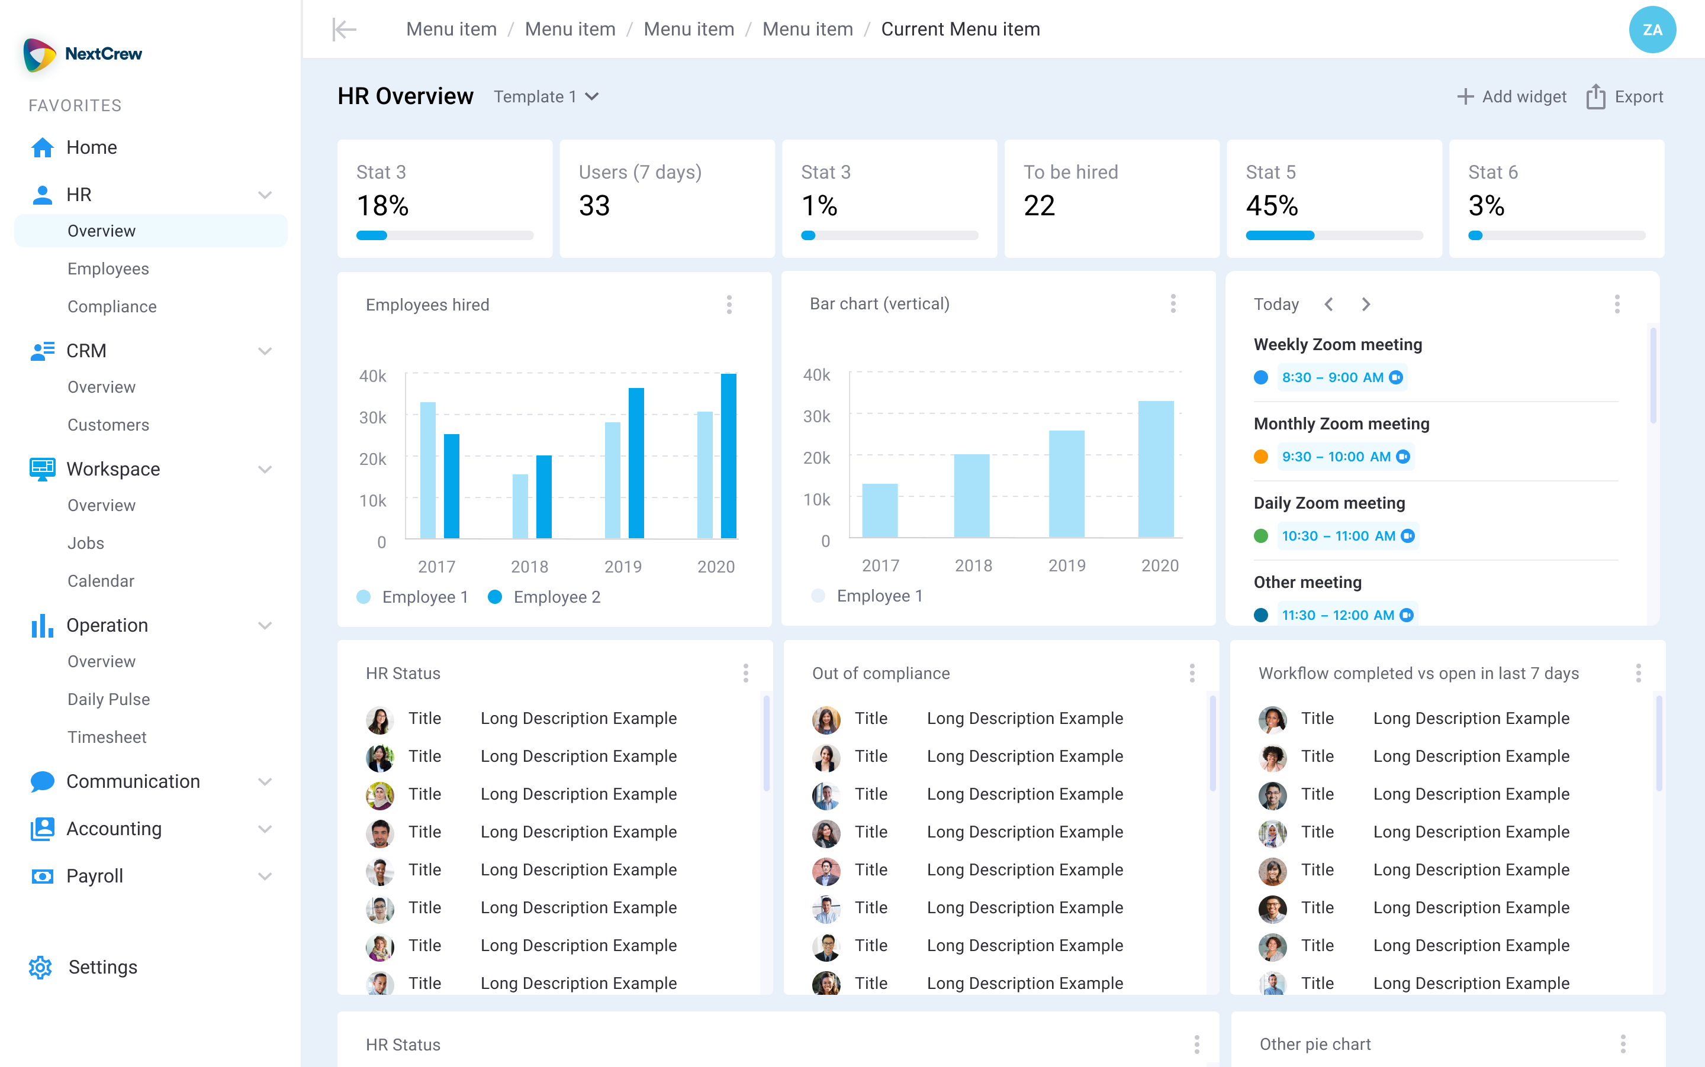Open the HR Status list widget options
The width and height of the screenshot is (1705, 1067).
pyautogui.click(x=745, y=673)
